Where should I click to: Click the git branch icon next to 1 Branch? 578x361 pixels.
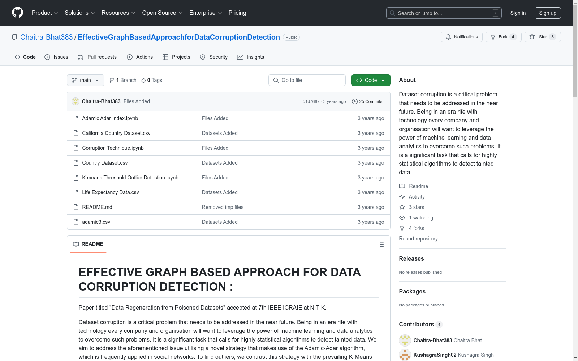[x=112, y=80]
